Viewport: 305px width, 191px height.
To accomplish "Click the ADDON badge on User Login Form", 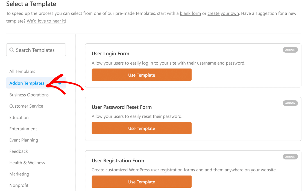I will tap(290, 50).
